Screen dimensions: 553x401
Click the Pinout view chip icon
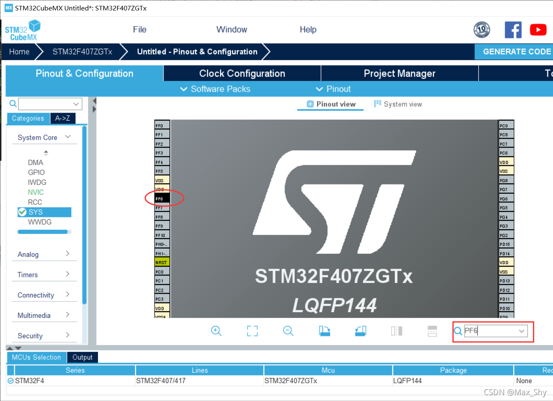pos(310,104)
